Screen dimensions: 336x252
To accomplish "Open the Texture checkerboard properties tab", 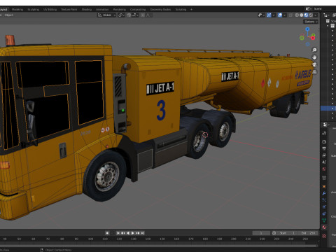I will click(324, 236).
